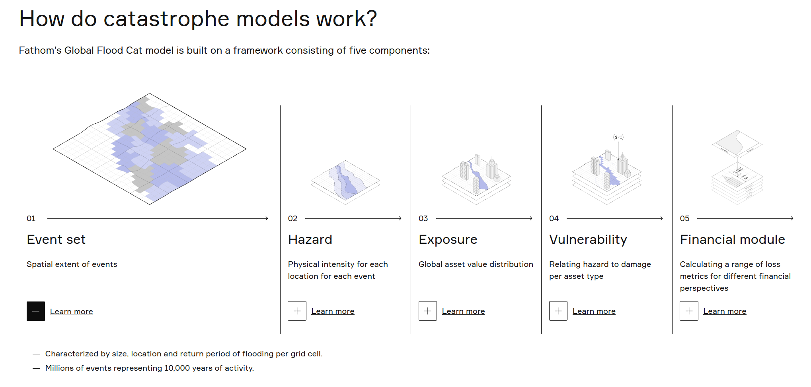The height and width of the screenshot is (387, 811).
Task: Expand the Hazard section with the plus button
Action: pos(297,311)
